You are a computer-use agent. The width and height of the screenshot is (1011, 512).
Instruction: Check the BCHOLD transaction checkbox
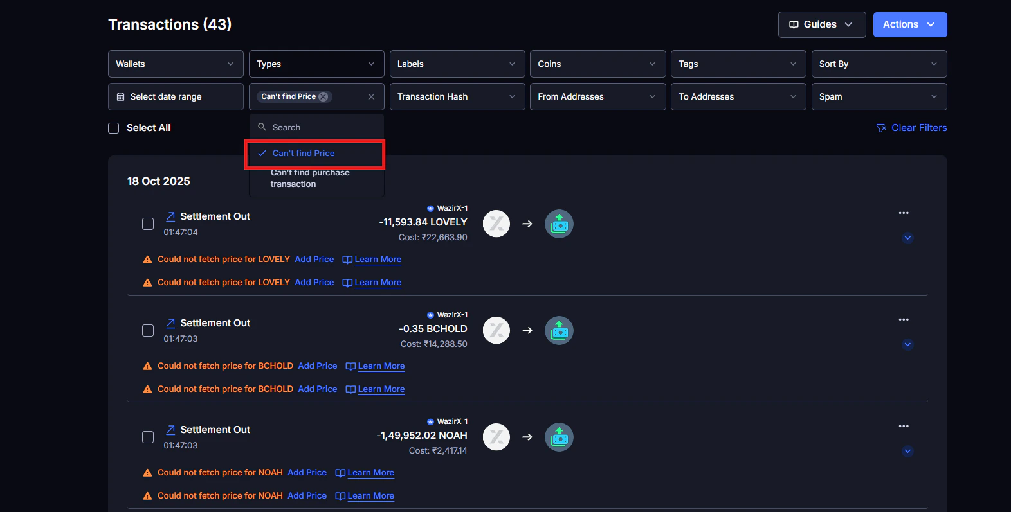click(148, 331)
